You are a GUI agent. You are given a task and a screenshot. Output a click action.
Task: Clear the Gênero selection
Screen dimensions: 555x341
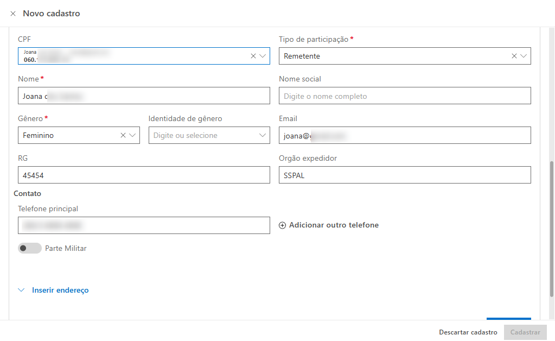(x=123, y=135)
